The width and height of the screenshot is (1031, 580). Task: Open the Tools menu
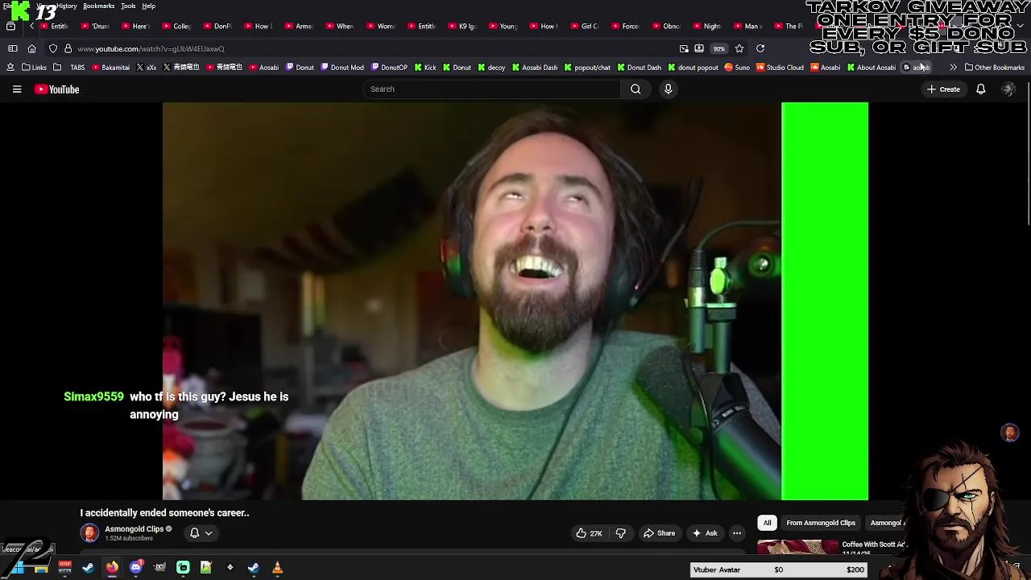tap(128, 6)
